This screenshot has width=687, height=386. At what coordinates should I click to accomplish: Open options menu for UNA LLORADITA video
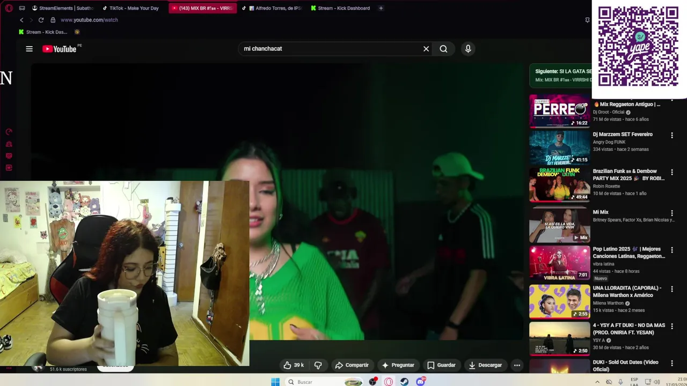coord(671,289)
